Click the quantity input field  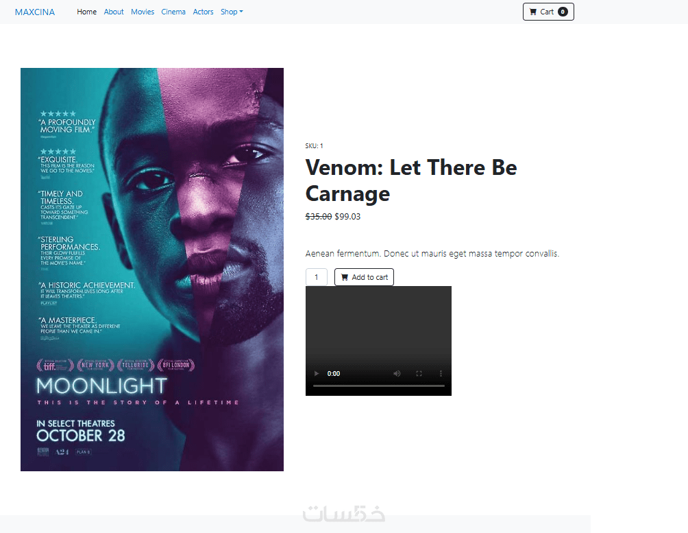(x=317, y=277)
